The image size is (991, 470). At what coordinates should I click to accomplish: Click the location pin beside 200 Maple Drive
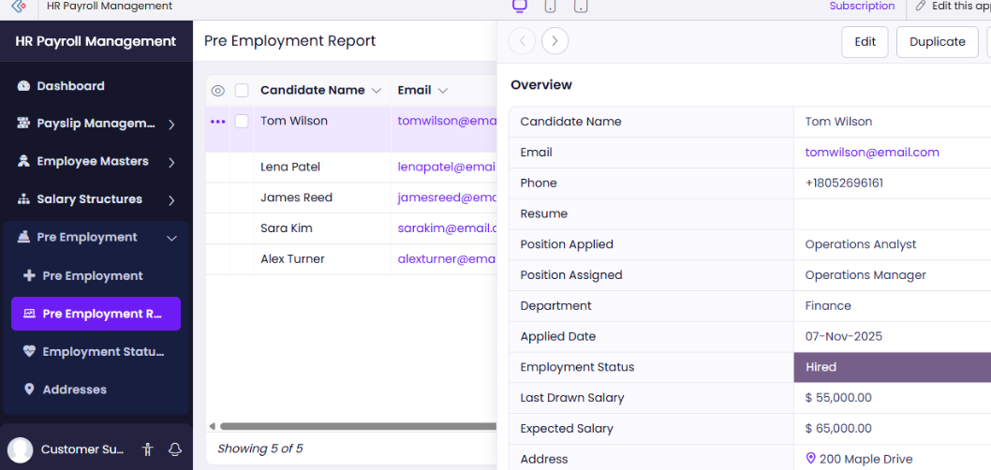click(x=811, y=459)
